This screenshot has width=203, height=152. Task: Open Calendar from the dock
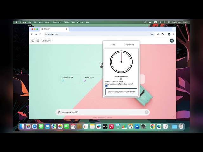[x=73, y=126]
